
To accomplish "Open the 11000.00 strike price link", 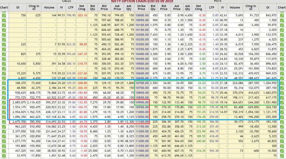I will (142, 112).
